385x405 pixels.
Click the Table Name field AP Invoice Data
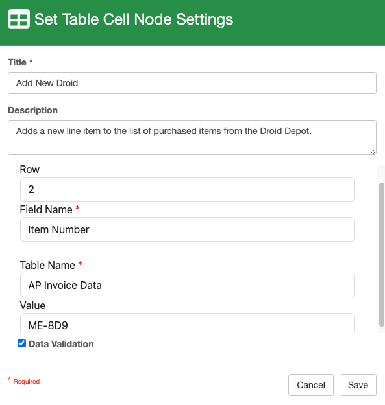188,285
